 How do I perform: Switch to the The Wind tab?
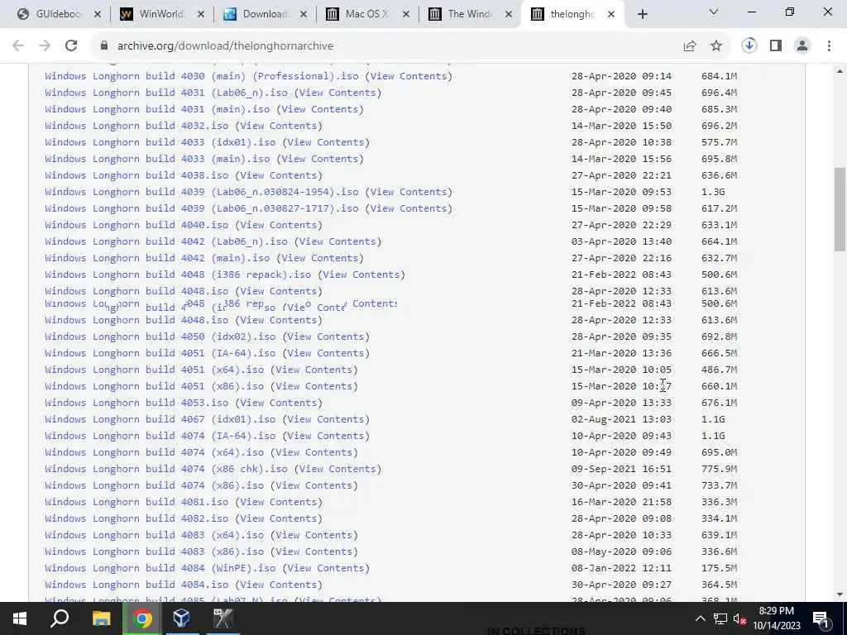[468, 15]
